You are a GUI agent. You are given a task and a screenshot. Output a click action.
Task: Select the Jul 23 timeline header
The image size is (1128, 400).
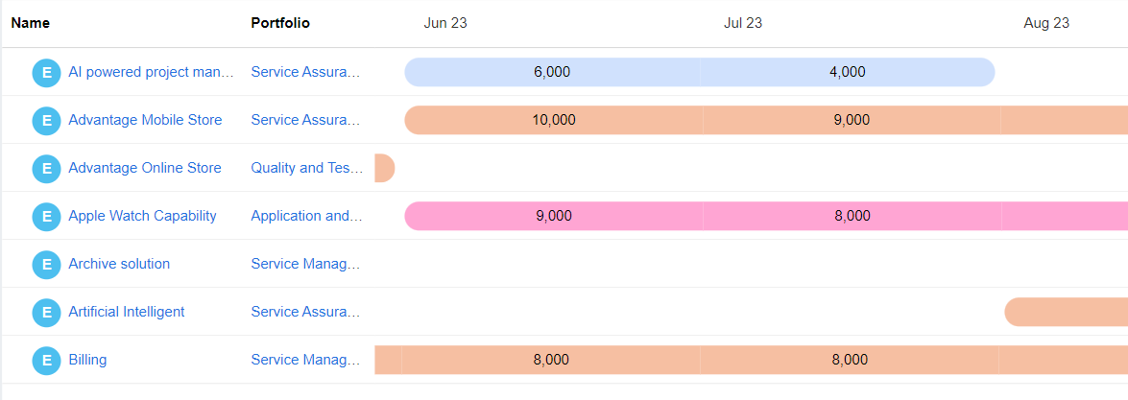pos(743,23)
